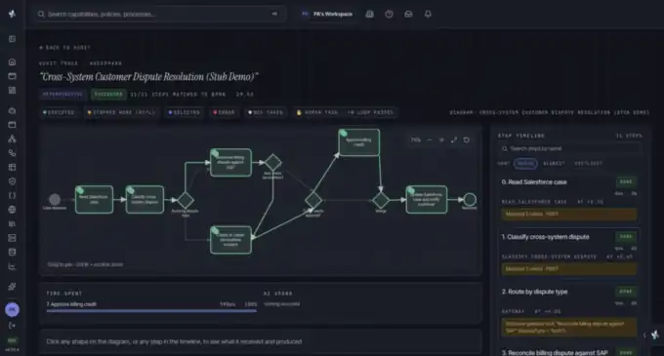Select the Costliest sort option
The width and height of the screenshot is (664, 356).
(588, 164)
